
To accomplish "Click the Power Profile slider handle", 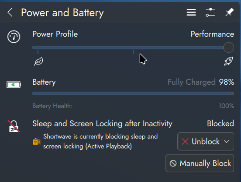I will 228,48.
